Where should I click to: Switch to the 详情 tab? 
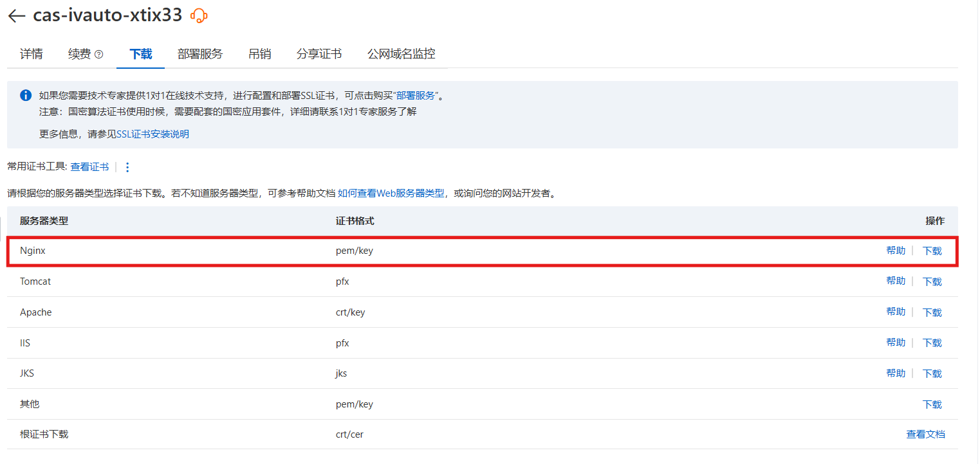[32, 54]
